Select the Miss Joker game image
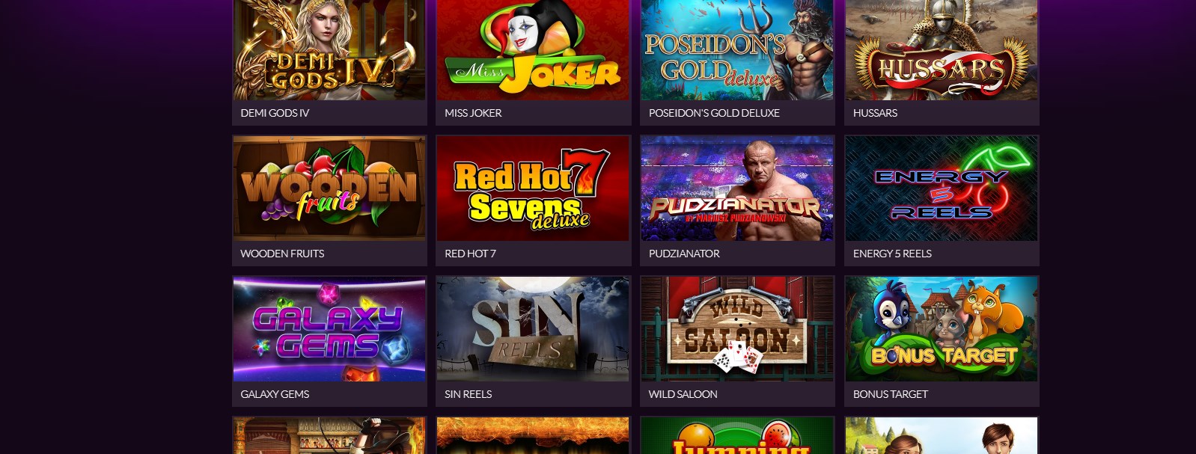 (533, 50)
